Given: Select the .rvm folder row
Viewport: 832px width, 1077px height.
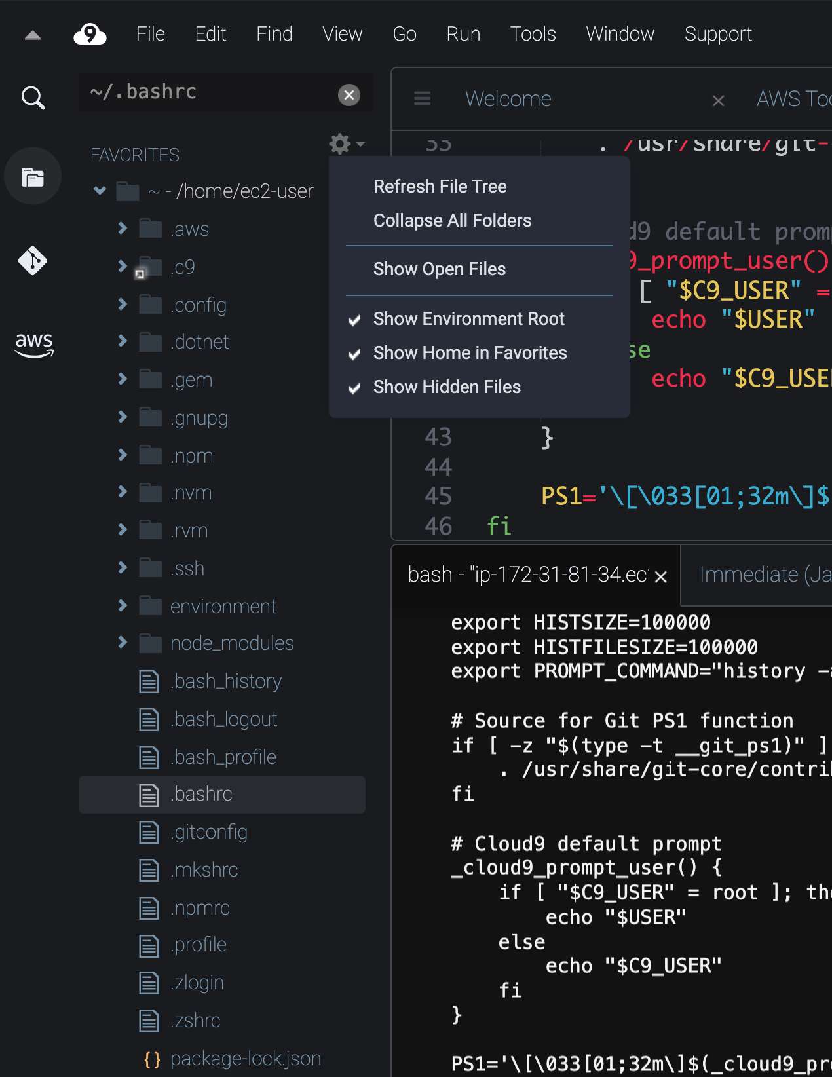Looking at the screenshot, I should pyautogui.click(x=222, y=531).
